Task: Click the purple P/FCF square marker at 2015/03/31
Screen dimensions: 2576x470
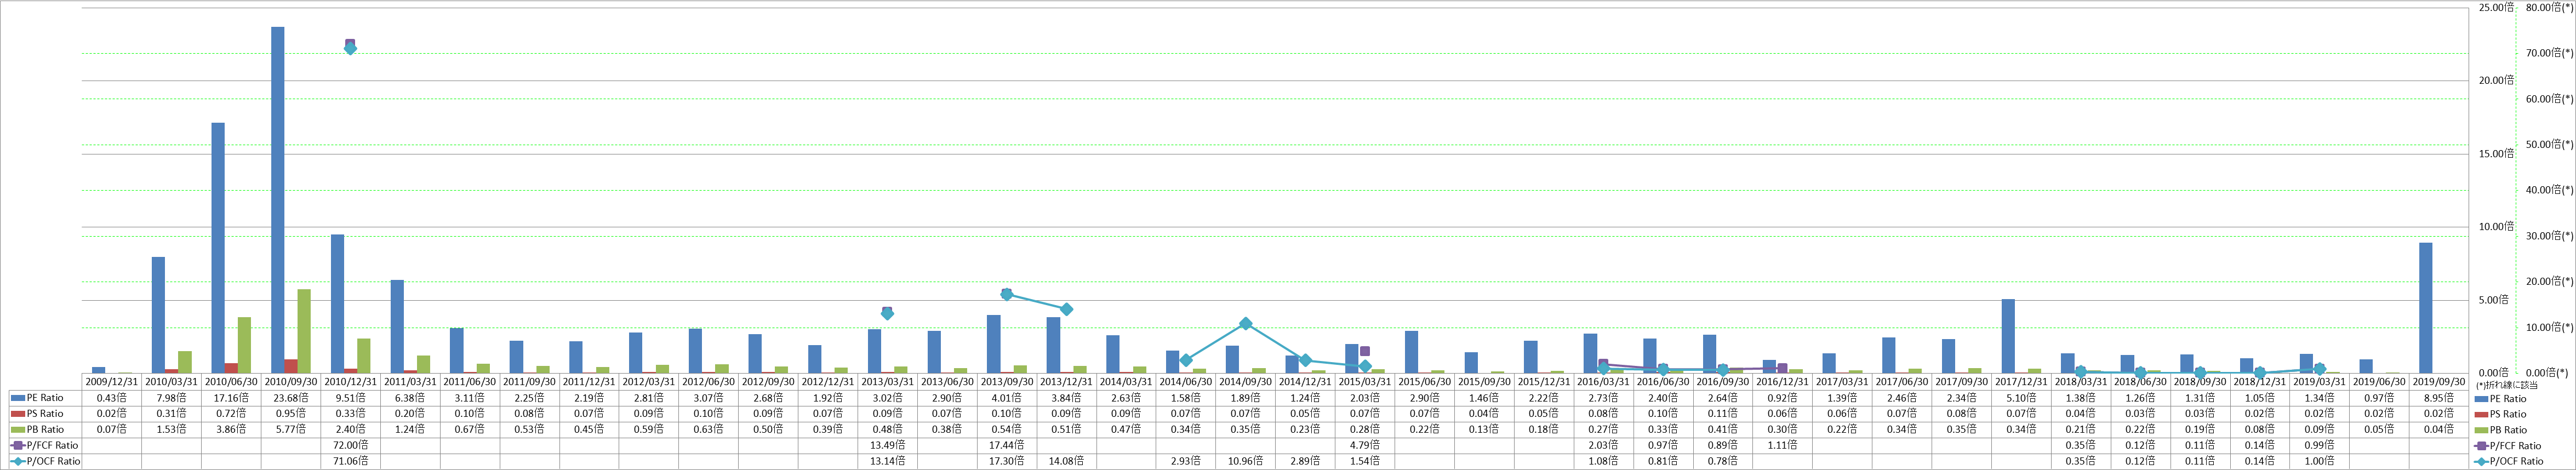Action: click(1365, 351)
